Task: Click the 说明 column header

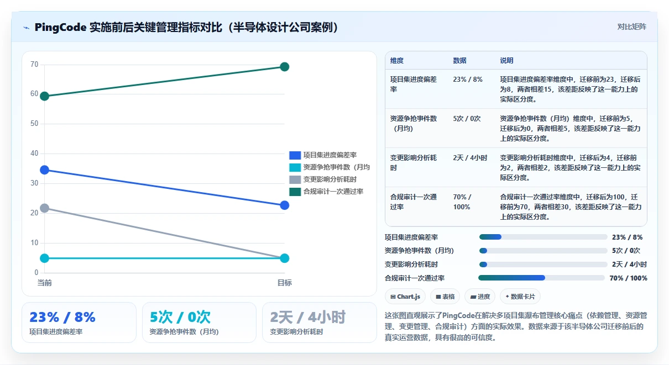Action: click(x=507, y=60)
